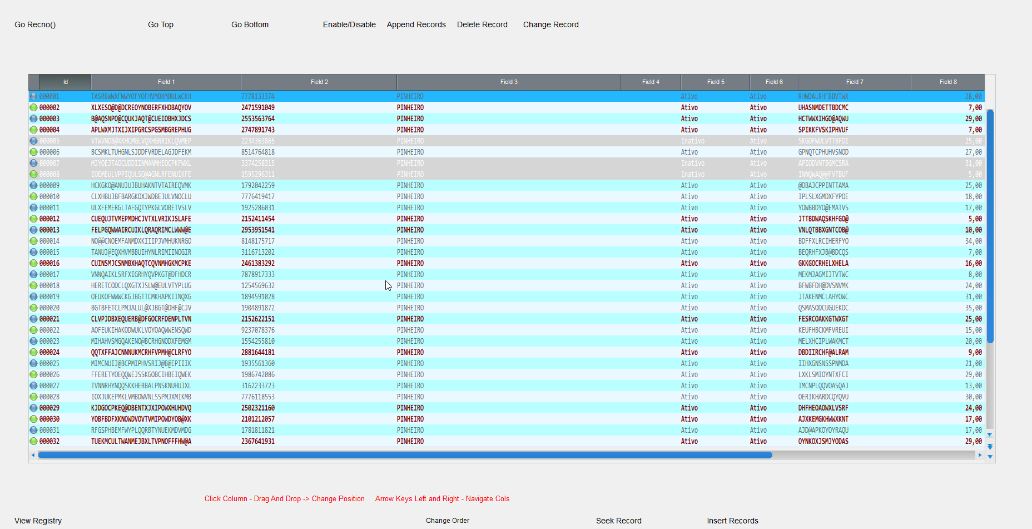This screenshot has width=1032, height=529.
Task: Sort by the Id column header
Action: pos(65,82)
